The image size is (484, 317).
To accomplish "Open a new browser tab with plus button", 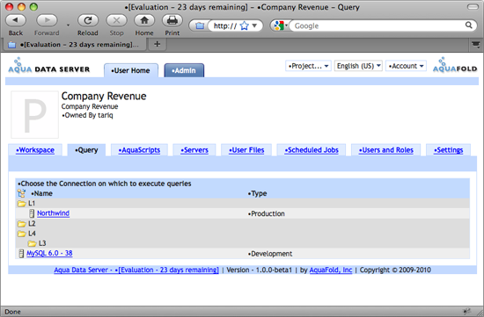I will coord(158,45).
